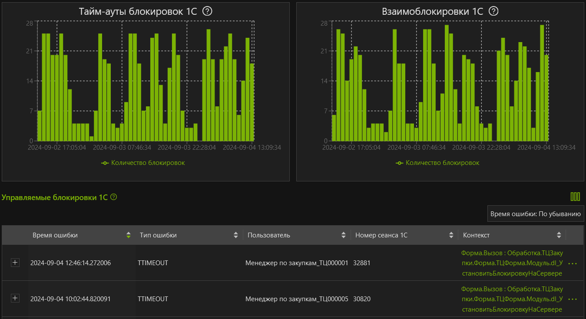Toggle Количество блокировок legend in Тайм-ауты chart
This screenshot has height=319, width=586.
click(x=143, y=163)
